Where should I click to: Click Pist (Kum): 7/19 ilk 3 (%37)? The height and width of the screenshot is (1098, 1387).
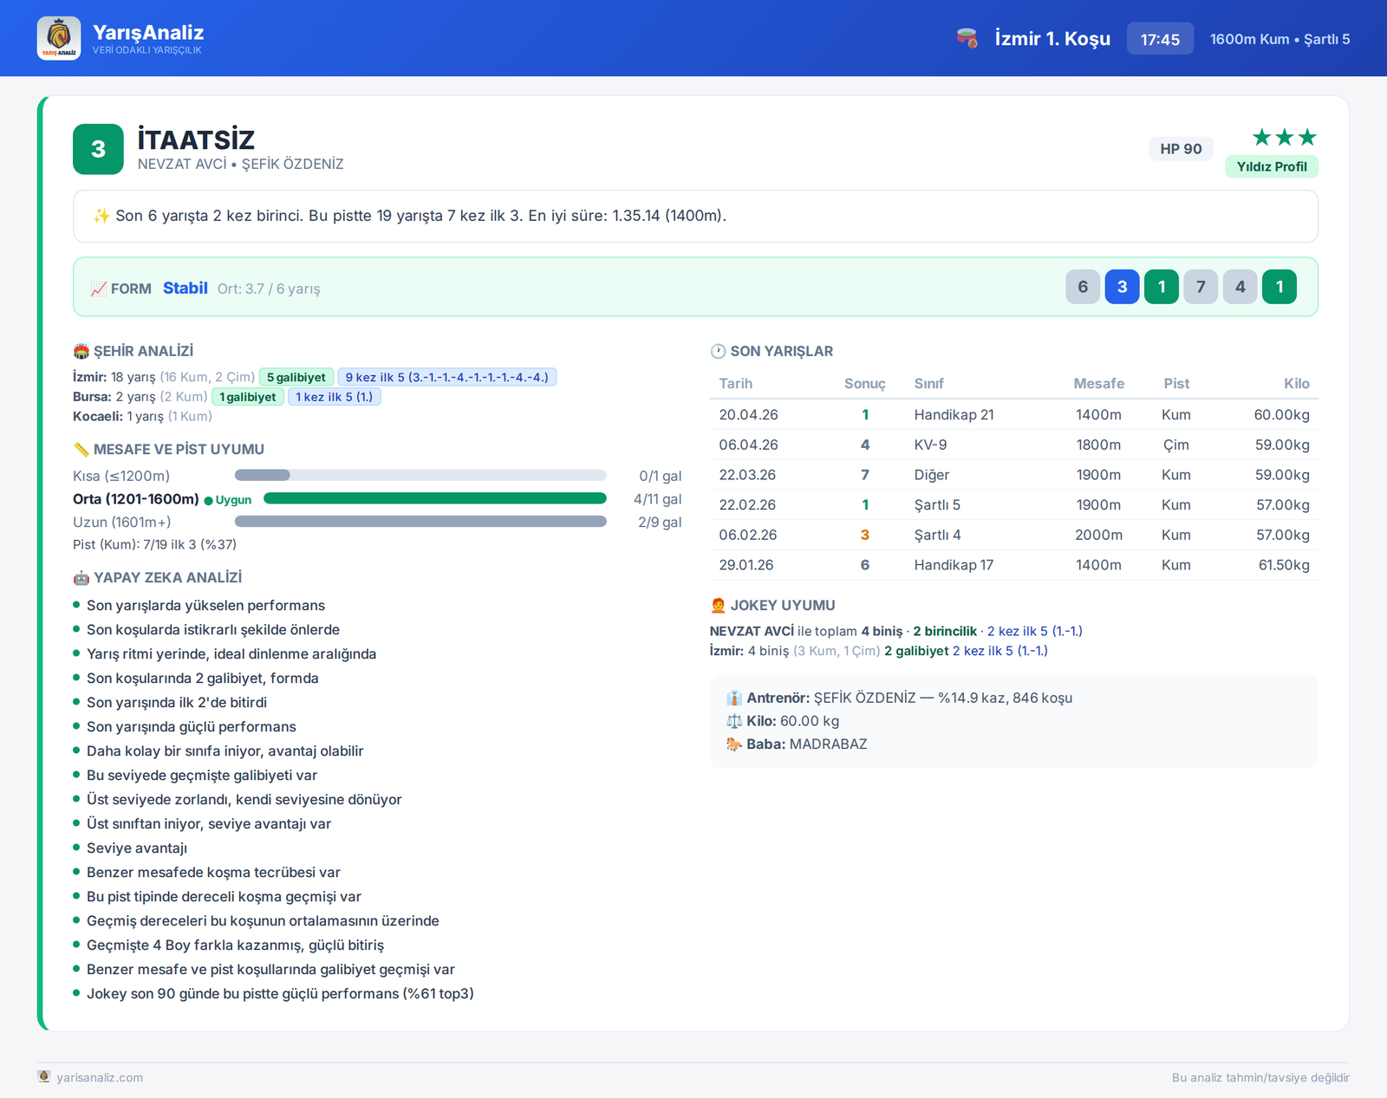click(154, 544)
